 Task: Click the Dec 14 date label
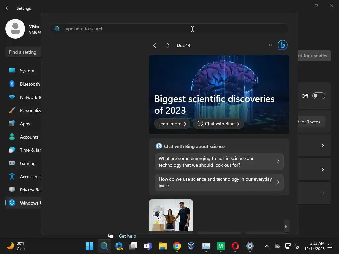tap(183, 45)
